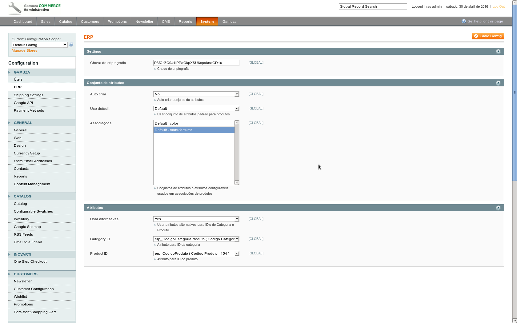The width and height of the screenshot is (517, 323).
Task: Click the Save Config button
Action: pos(488,36)
